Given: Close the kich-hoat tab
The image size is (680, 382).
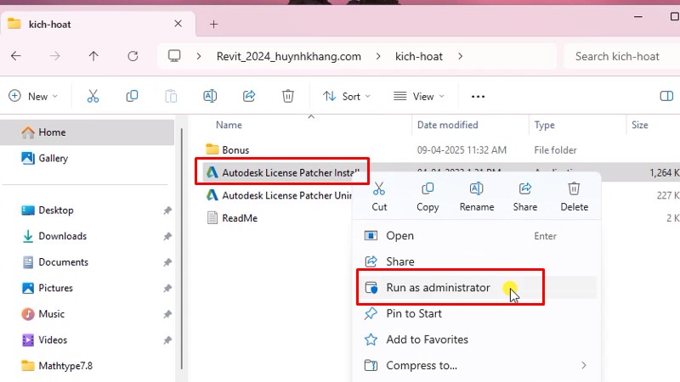Looking at the screenshot, I should (x=178, y=24).
